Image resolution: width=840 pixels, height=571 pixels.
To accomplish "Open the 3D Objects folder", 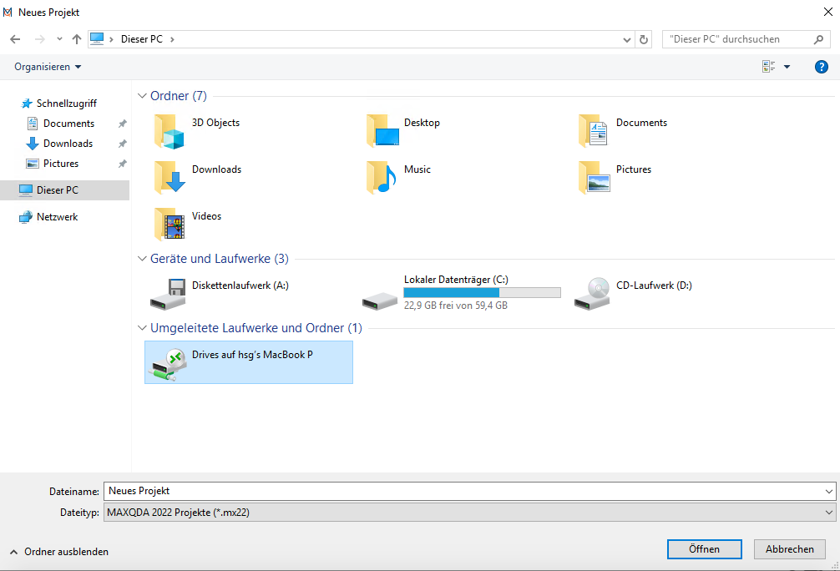I will tap(215, 123).
